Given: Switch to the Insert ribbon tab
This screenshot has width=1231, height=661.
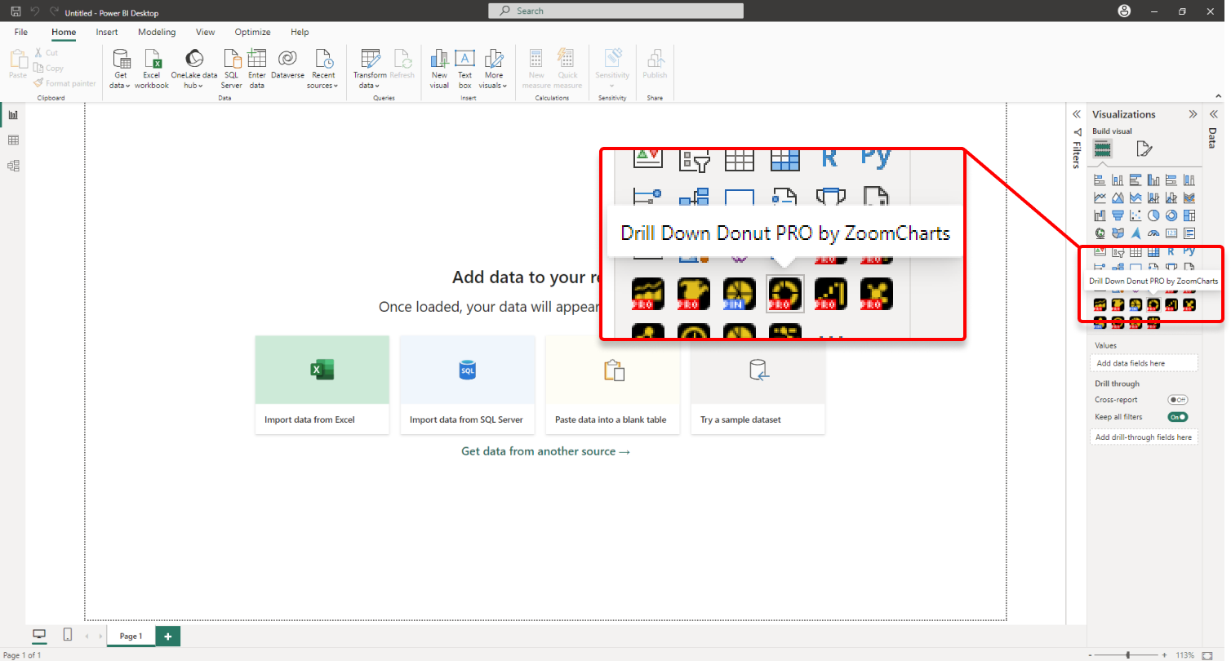Looking at the screenshot, I should coord(107,32).
